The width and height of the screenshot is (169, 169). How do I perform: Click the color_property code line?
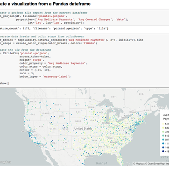coord(53,63)
